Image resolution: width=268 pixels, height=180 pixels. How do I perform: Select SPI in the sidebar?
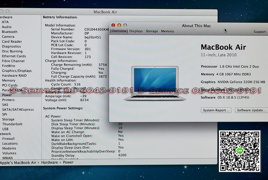pos(4,115)
